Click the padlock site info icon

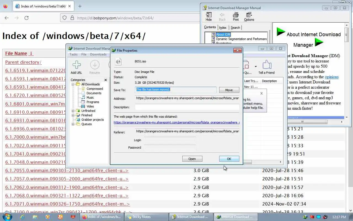(x=72, y=18)
